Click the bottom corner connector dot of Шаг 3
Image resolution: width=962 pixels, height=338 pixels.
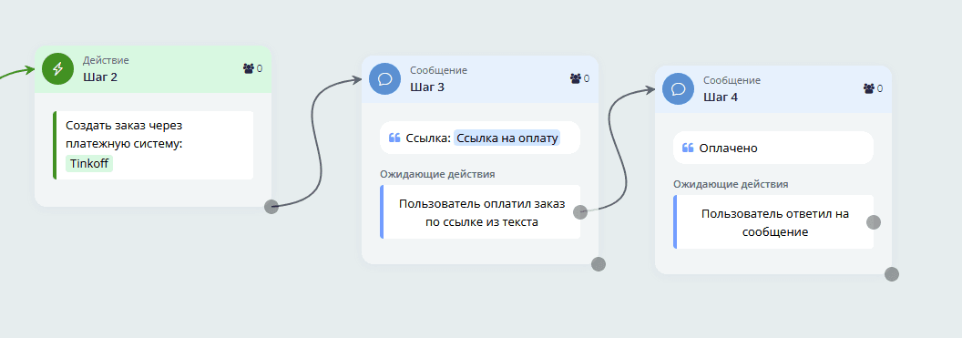(x=599, y=264)
